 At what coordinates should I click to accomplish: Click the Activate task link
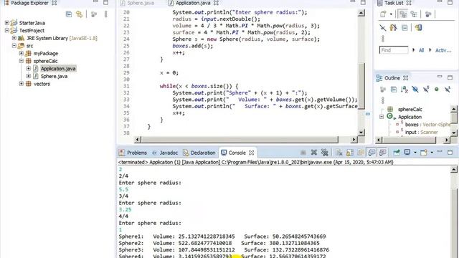(x=443, y=50)
